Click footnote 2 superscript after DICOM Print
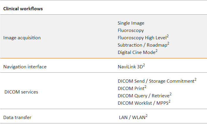This screenshot has width=207, height=124. point(145,87)
